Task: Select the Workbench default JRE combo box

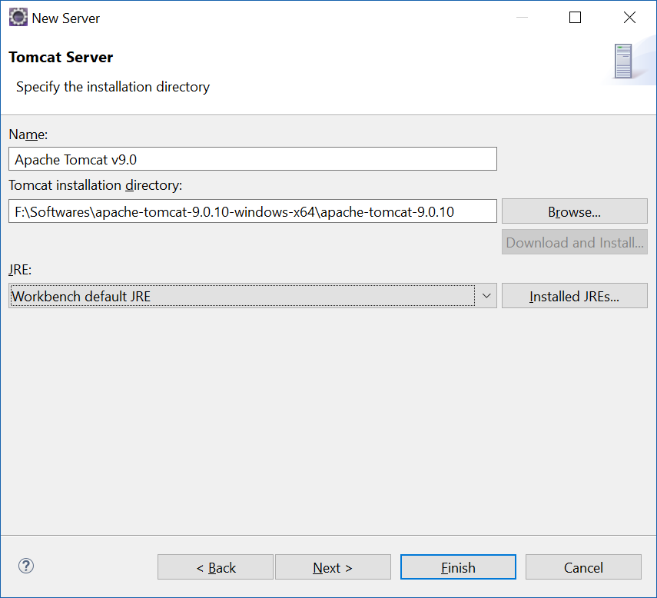Action: [x=253, y=296]
